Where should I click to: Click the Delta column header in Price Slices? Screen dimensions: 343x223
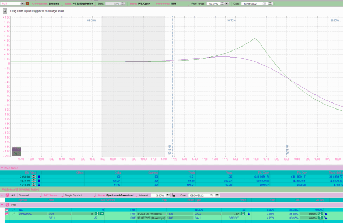coord(117,173)
